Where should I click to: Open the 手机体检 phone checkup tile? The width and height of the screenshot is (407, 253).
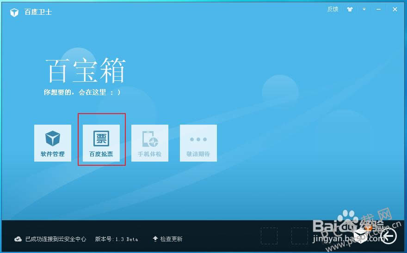click(x=150, y=143)
